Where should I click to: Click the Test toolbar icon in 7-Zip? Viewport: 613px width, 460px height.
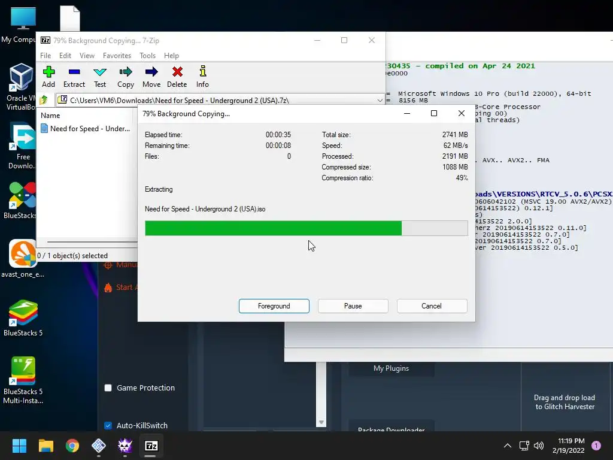coord(100,77)
